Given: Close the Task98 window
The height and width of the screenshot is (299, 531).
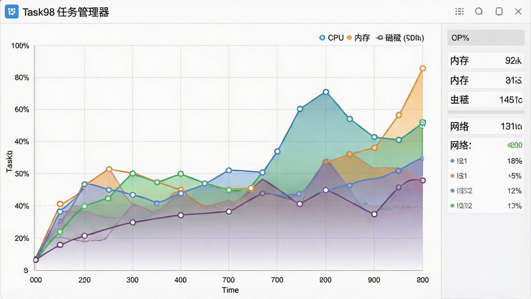Looking at the screenshot, I should tap(518, 11).
